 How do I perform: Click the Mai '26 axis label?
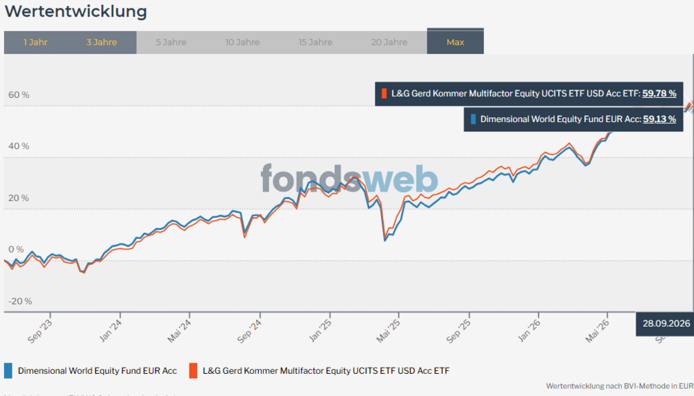pos(598,331)
